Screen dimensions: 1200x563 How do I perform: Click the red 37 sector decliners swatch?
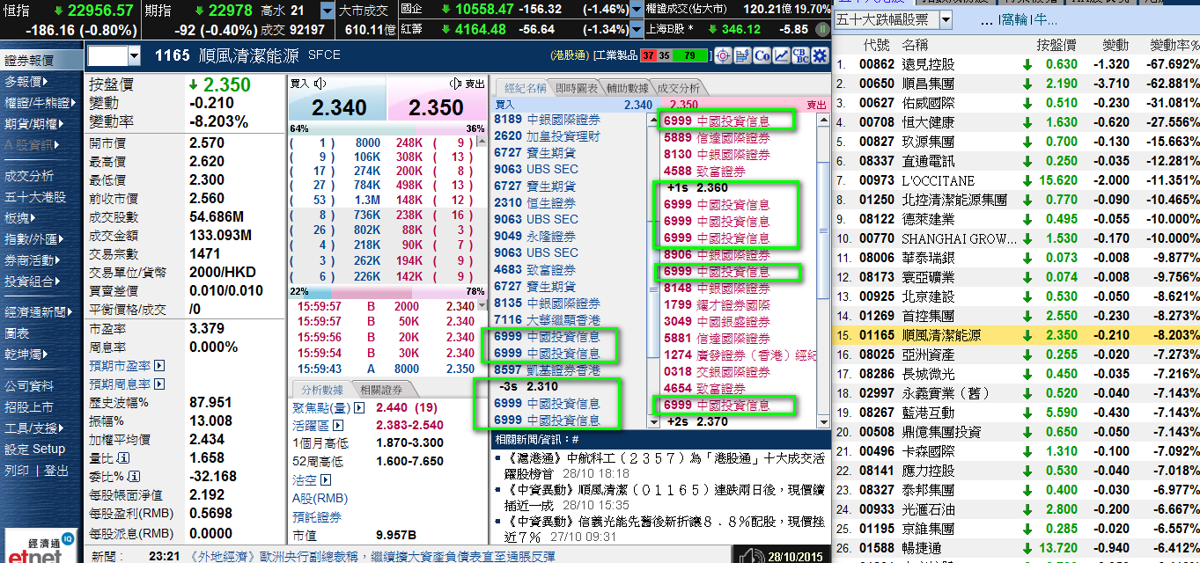point(647,55)
